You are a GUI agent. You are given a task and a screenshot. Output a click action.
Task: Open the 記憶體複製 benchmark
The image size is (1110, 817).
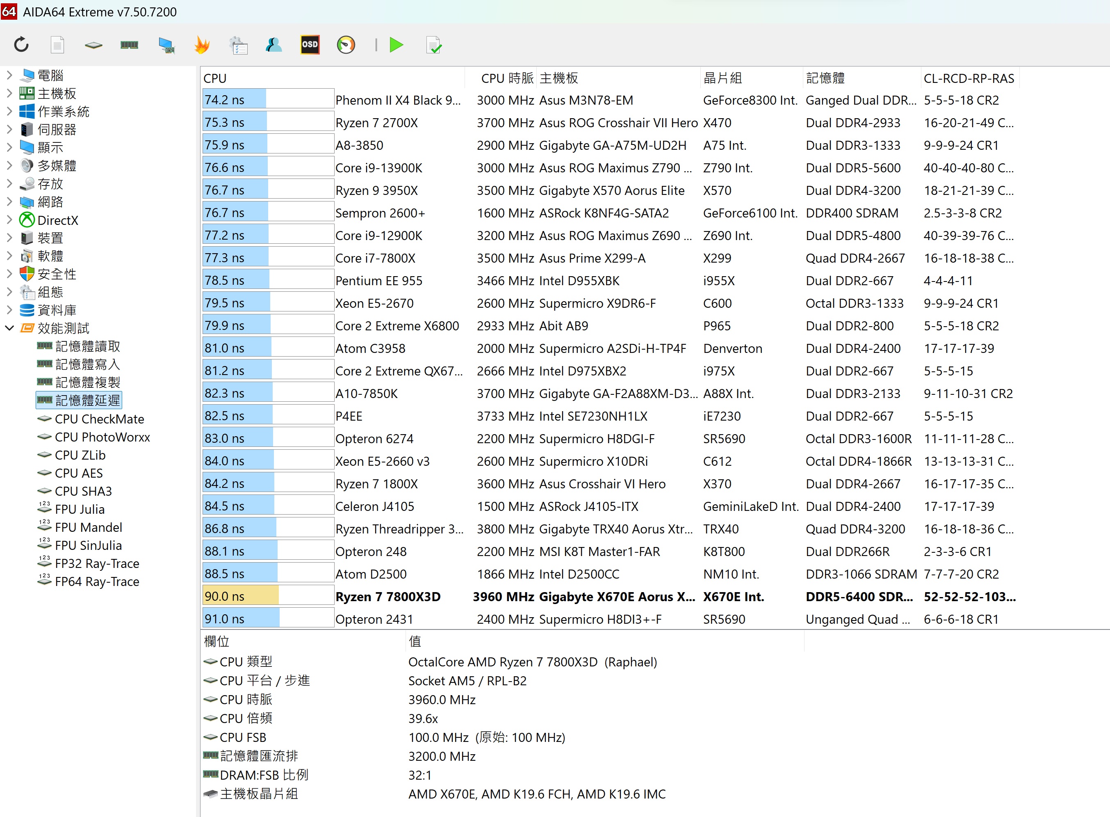79,382
